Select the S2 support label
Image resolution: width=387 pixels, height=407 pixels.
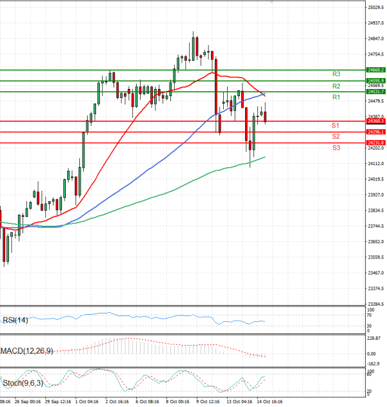coord(335,137)
